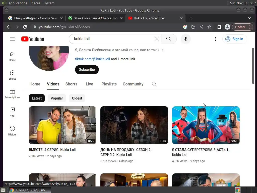
Task: Click the date and time clock
Action: 243,3
